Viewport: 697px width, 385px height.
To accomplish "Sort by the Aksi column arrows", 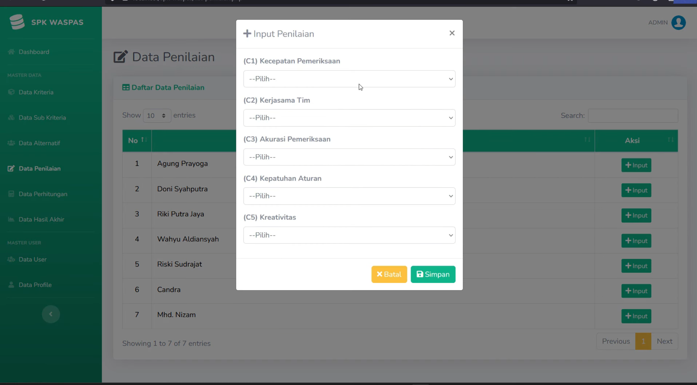I will [671, 140].
